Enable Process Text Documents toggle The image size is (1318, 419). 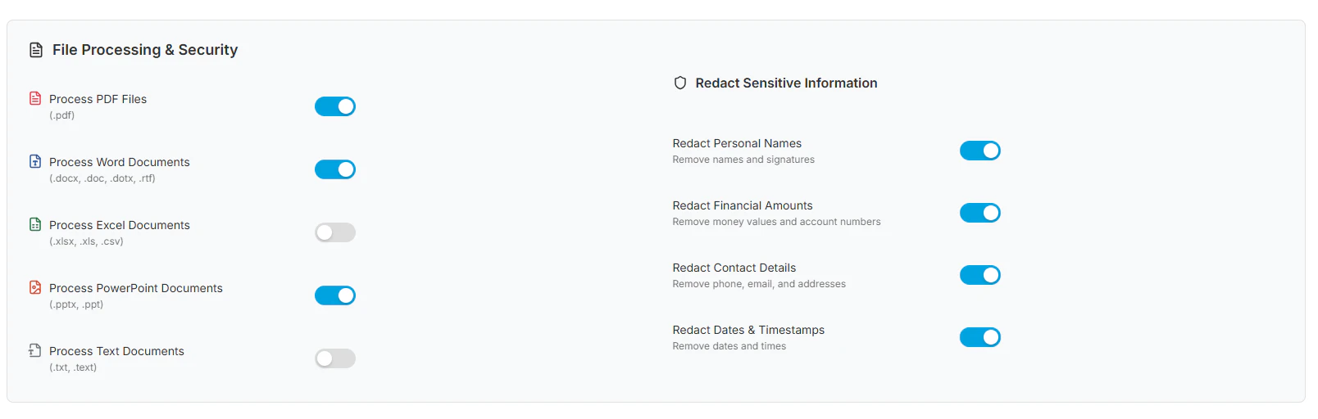[x=335, y=358]
